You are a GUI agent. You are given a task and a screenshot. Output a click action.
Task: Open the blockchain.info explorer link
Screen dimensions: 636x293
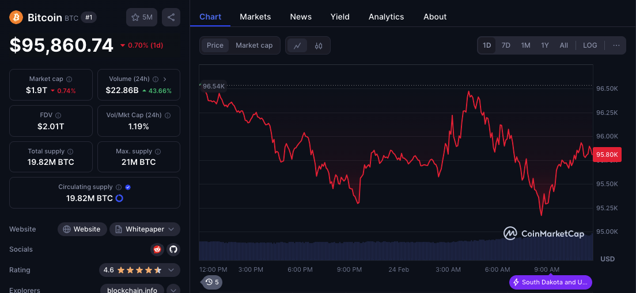coord(132,290)
